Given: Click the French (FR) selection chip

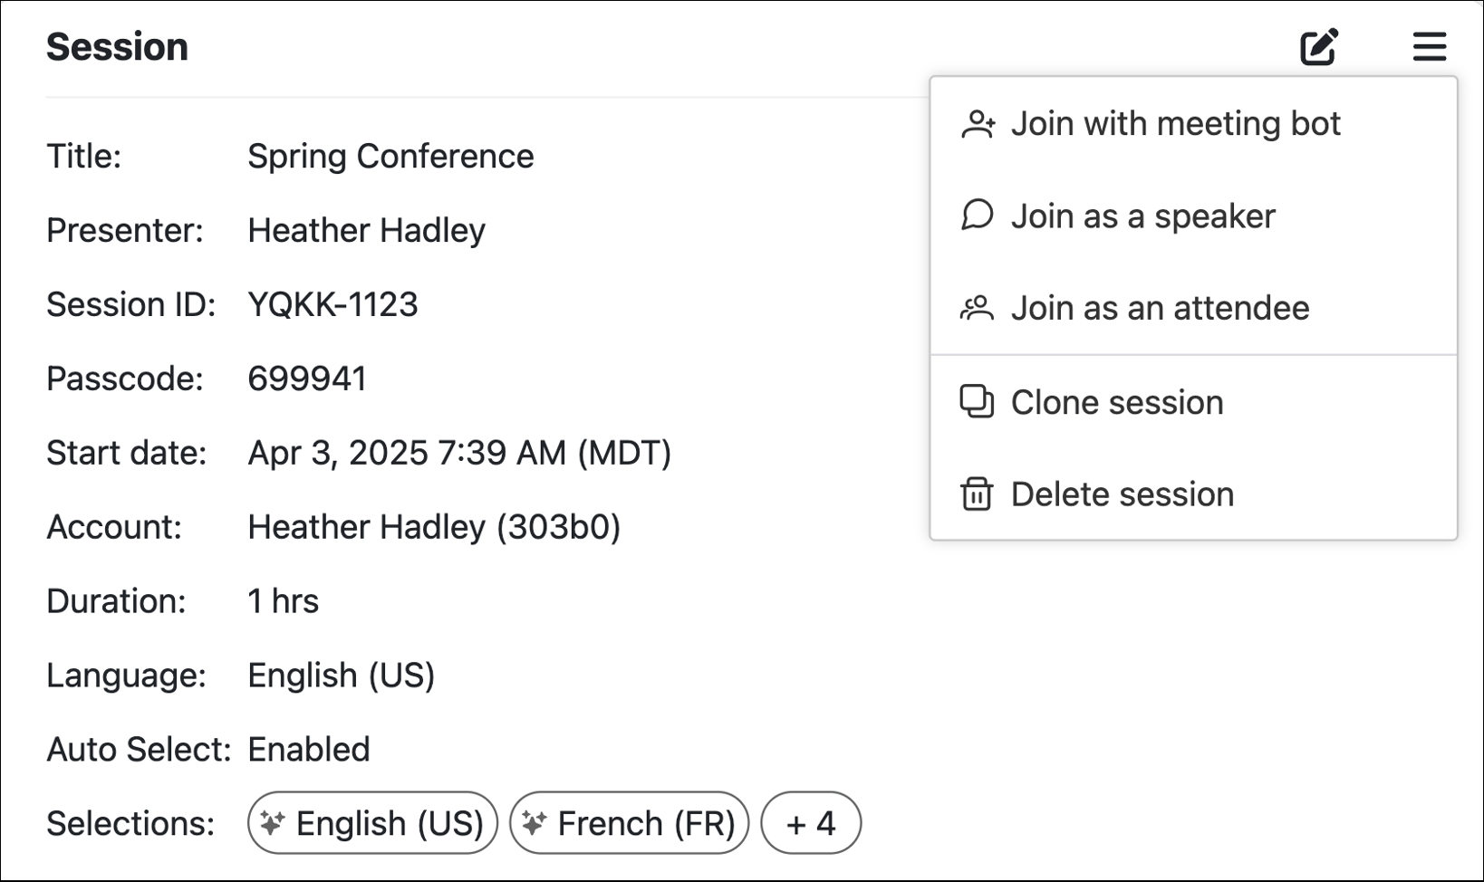Looking at the screenshot, I should tap(629, 823).
